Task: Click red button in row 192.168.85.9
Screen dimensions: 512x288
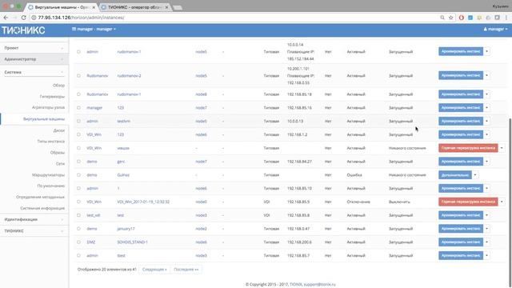Action: click(468, 202)
